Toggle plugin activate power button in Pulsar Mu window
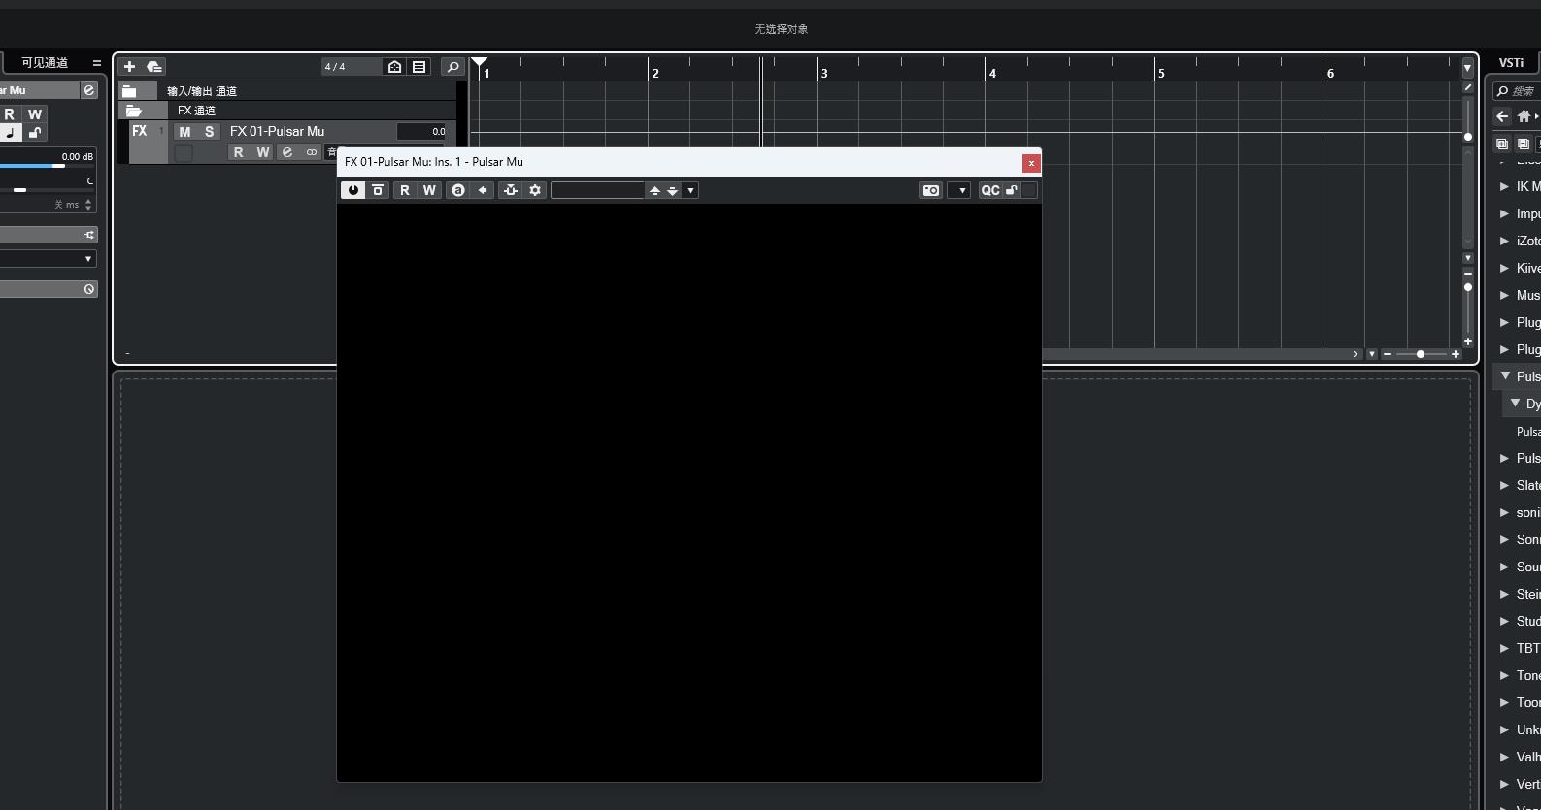This screenshot has height=810, width=1541. coord(352,190)
